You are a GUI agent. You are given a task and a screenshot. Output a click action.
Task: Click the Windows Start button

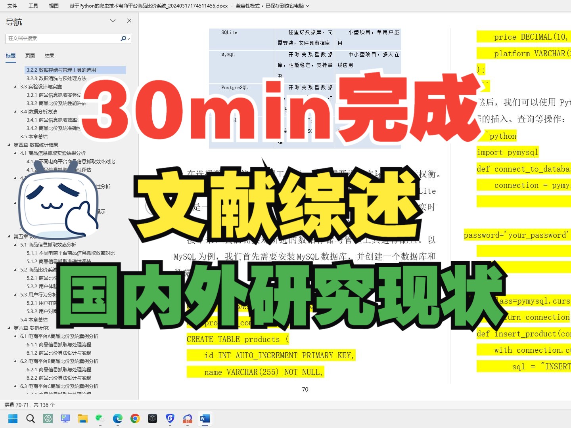pos(13,418)
